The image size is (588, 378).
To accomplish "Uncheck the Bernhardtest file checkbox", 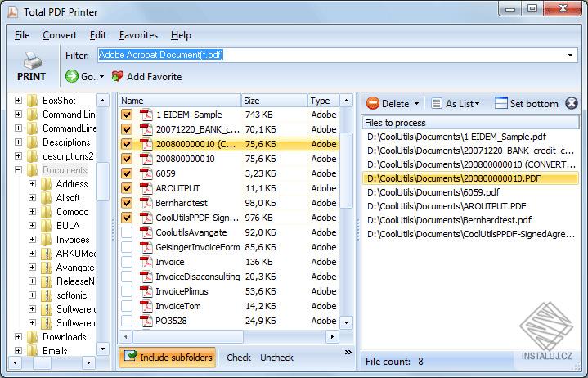I will click(127, 203).
